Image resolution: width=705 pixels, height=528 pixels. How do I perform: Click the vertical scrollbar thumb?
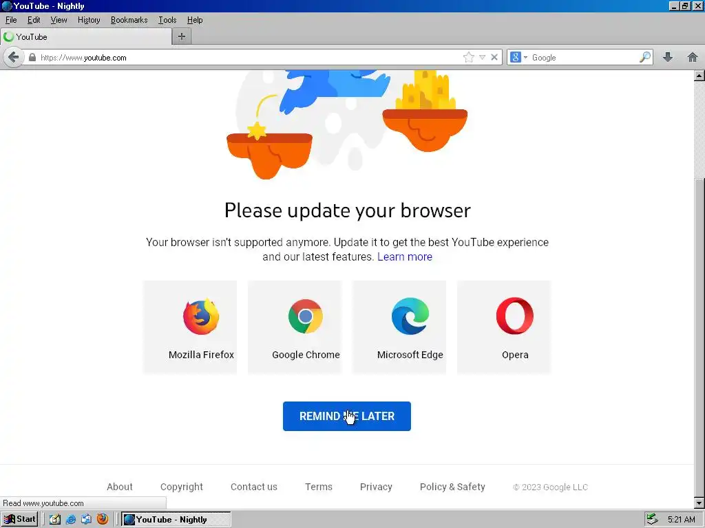click(699, 338)
